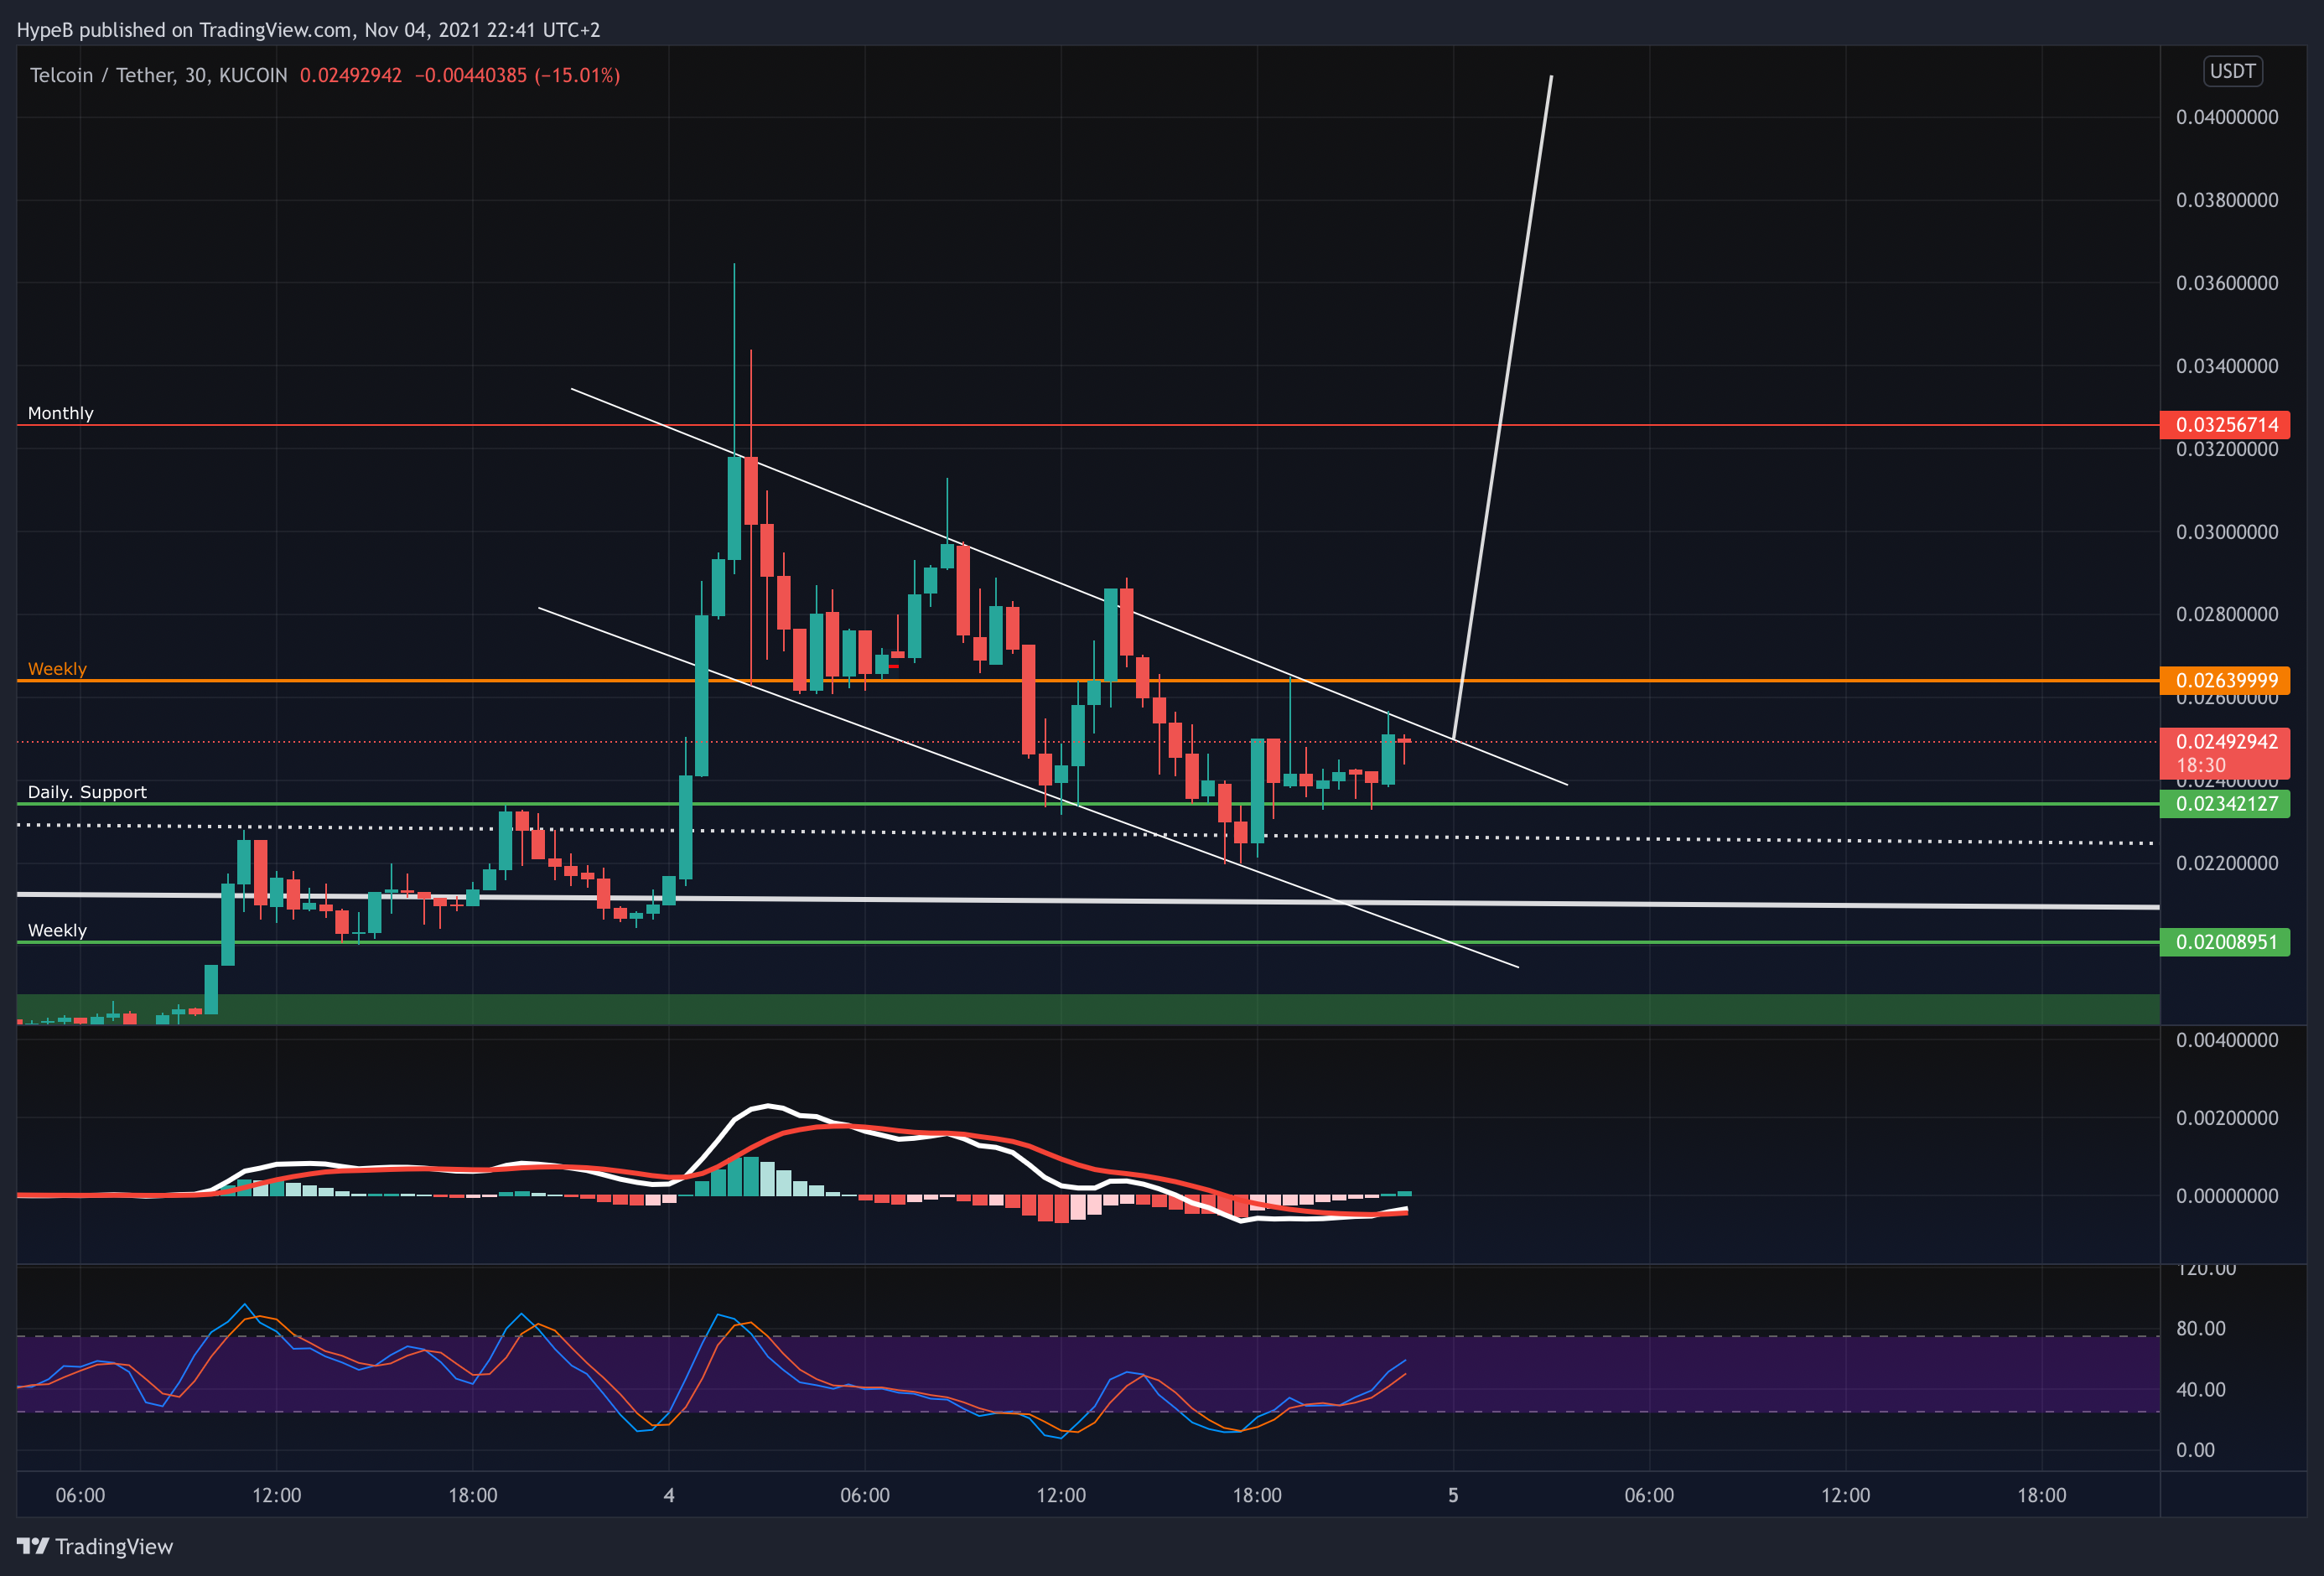This screenshot has height=1576, width=2324.
Task: Click the orange 0.02639999 Weekly price tag
Action: 2226,681
